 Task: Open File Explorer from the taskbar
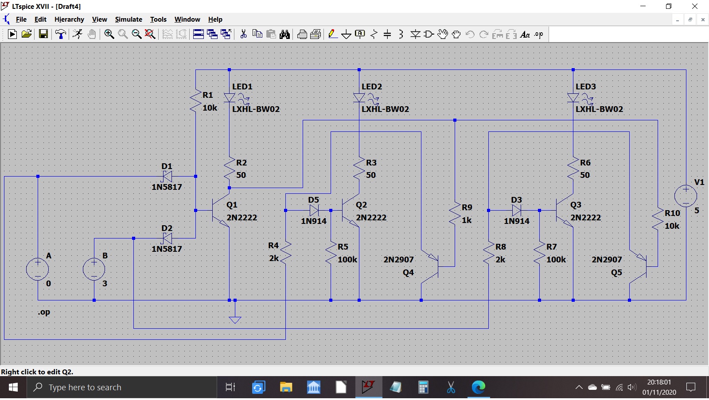click(x=286, y=388)
